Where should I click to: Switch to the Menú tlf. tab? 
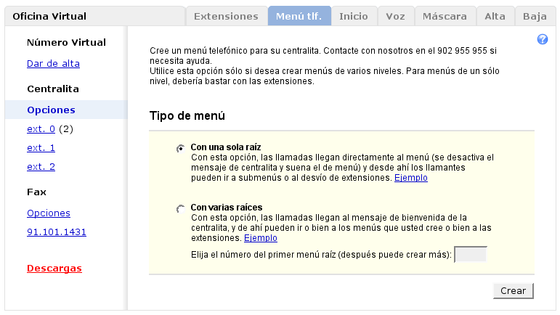pos(299,16)
